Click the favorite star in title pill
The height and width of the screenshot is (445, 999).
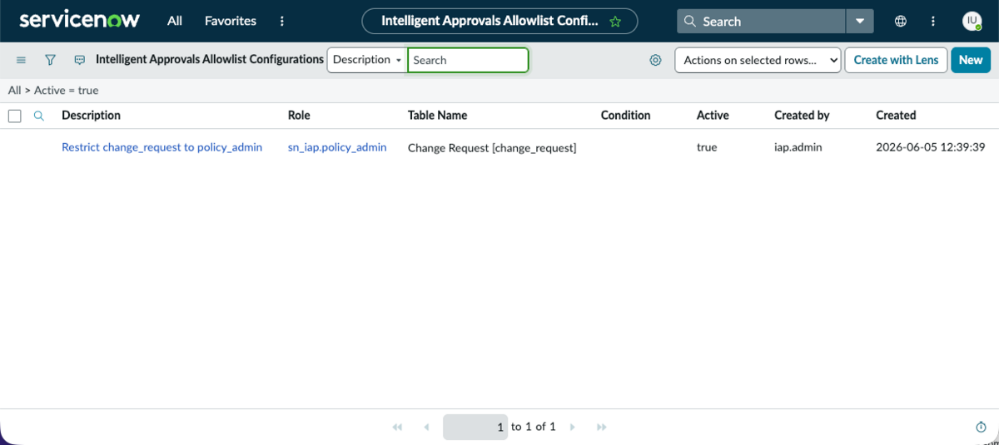[x=615, y=22]
